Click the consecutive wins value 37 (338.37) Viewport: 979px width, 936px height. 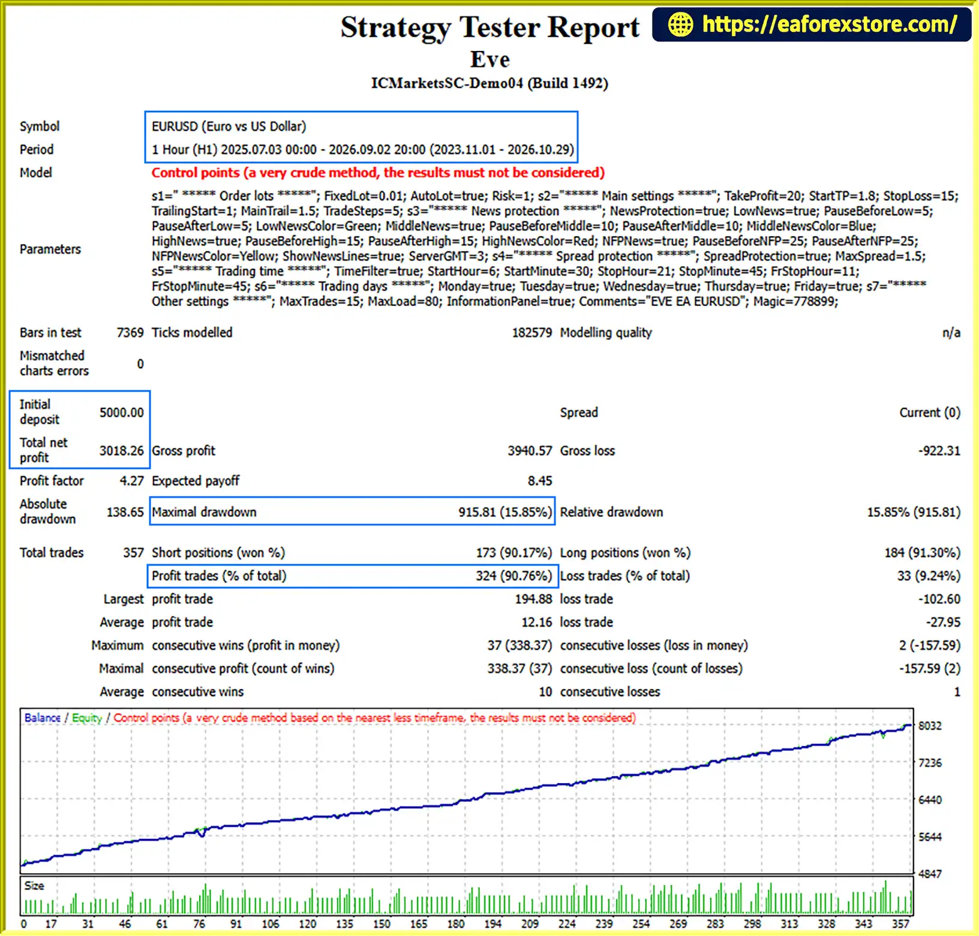tap(519, 646)
